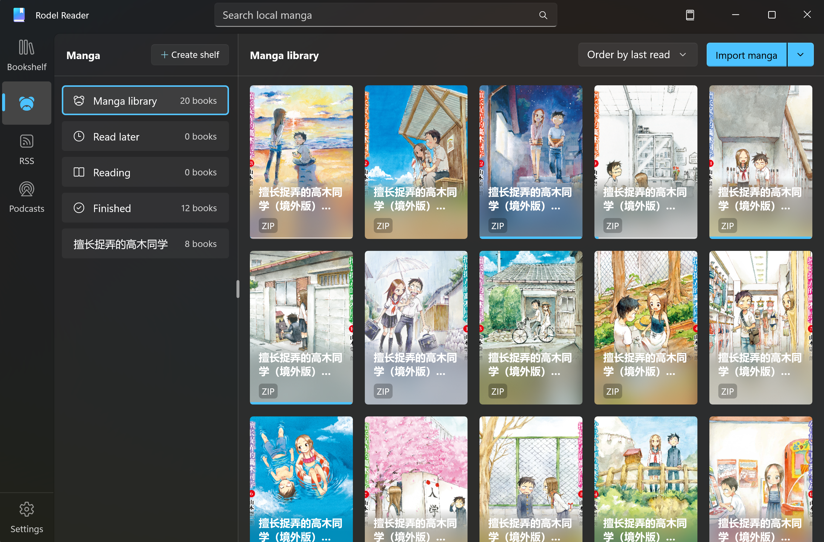Image resolution: width=824 pixels, height=542 pixels.
Task: Open the bicycle by house cover manga
Action: [531, 328]
